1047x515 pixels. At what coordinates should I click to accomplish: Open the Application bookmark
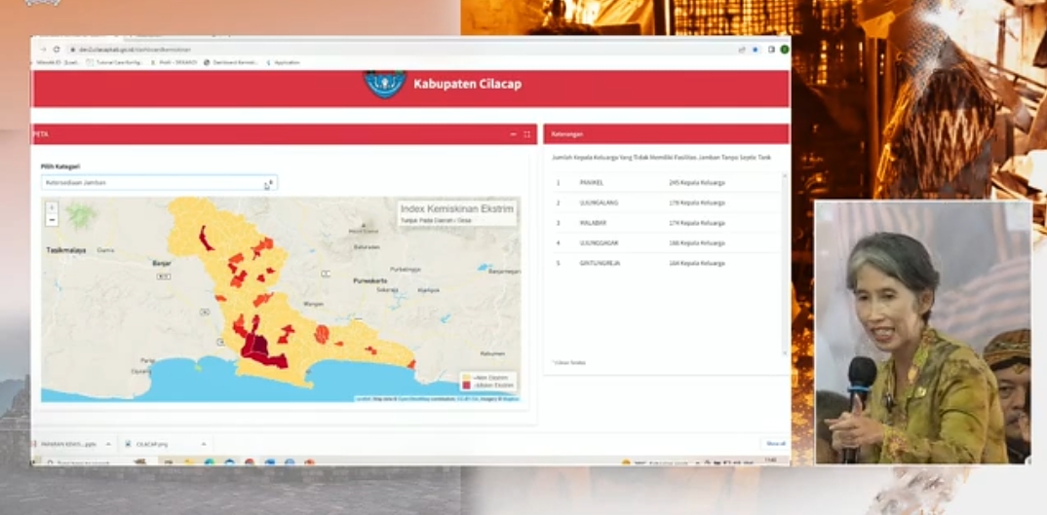point(283,62)
